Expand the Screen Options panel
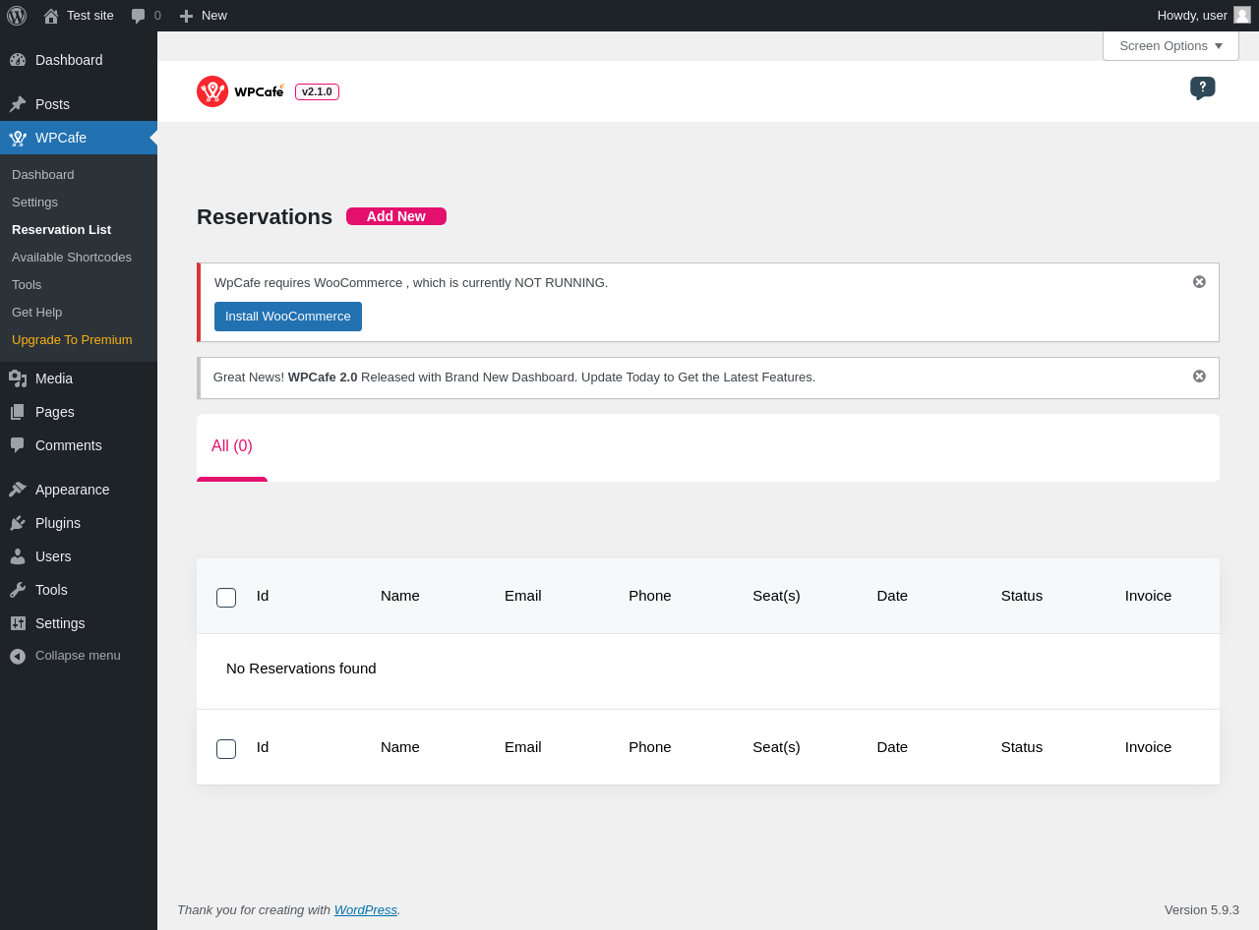Viewport: 1259px width, 930px height. click(1170, 45)
